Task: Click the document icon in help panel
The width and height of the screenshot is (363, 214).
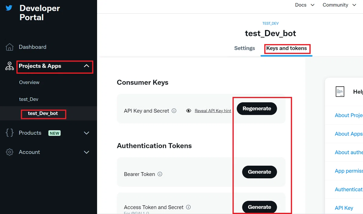Action: click(340, 91)
